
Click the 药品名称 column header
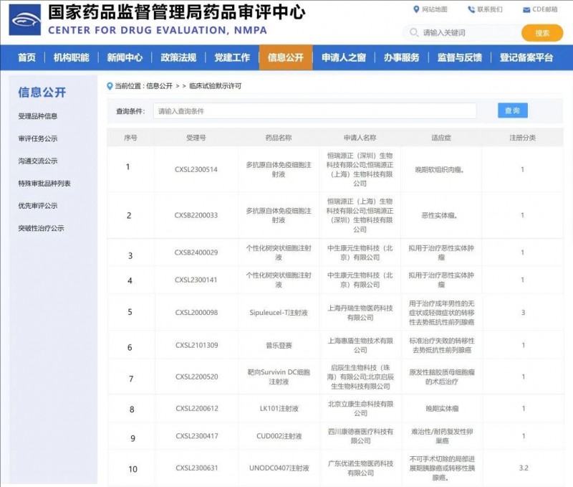(279, 138)
